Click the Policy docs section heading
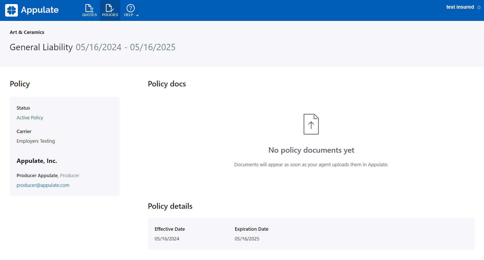The height and width of the screenshot is (260, 484). point(167,84)
